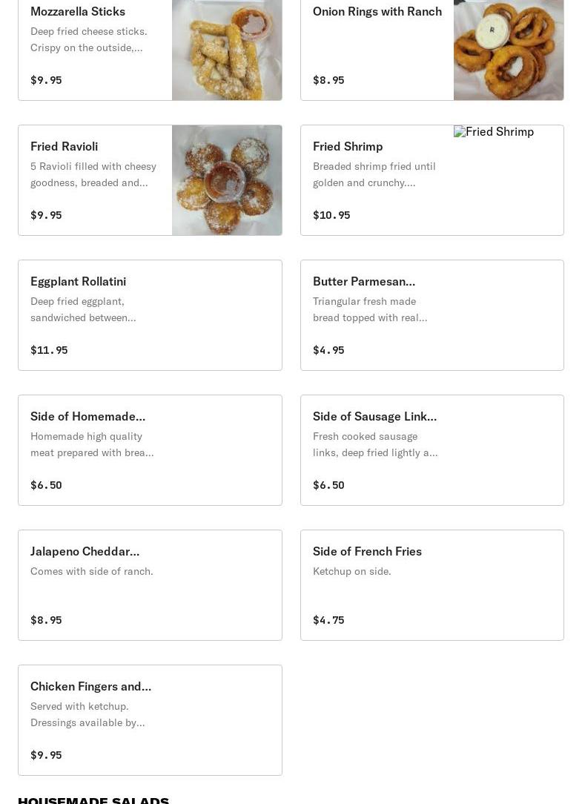Click the broken Fried Shrimp image
The width and height of the screenshot is (582, 804).
pyautogui.click(x=494, y=132)
